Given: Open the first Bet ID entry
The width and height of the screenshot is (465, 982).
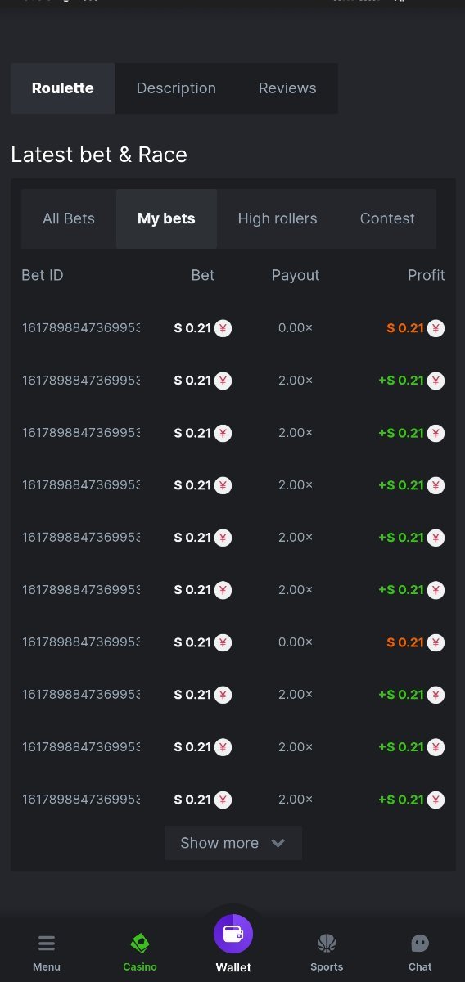Looking at the screenshot, I should [x=81, y=328].
